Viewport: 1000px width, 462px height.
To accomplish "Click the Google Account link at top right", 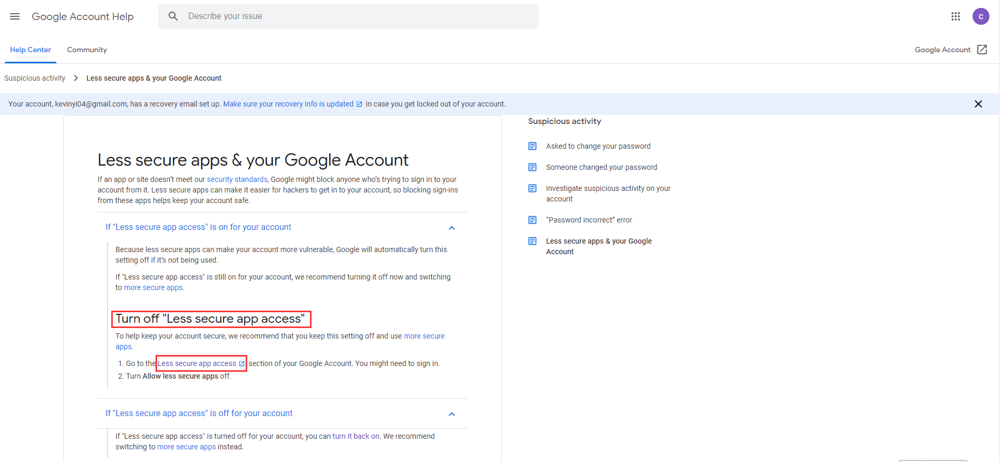I will [x=943, y=50].
